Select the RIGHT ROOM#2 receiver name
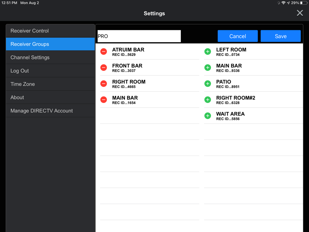Image resolution: width=309 pixels, height=232 pixels. tap(236, 98)
